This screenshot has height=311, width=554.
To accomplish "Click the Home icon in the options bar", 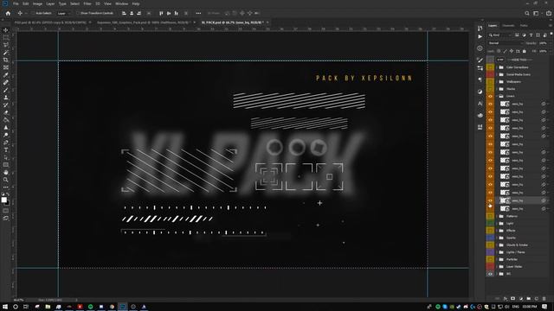I will (x=8, y=13).
